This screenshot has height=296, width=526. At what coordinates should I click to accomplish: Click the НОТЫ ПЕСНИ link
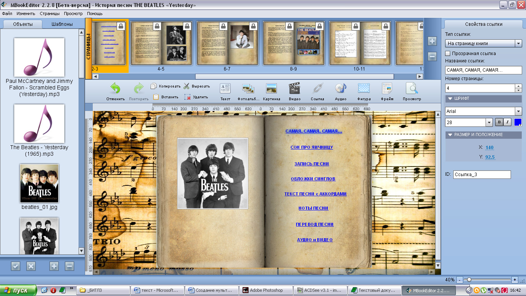313,208
